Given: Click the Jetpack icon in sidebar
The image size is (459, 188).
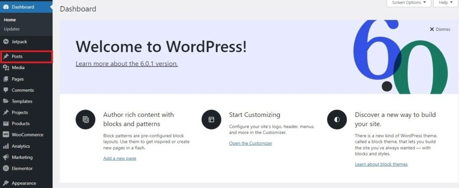Looking at the screenshot, I should coord(6,42).
